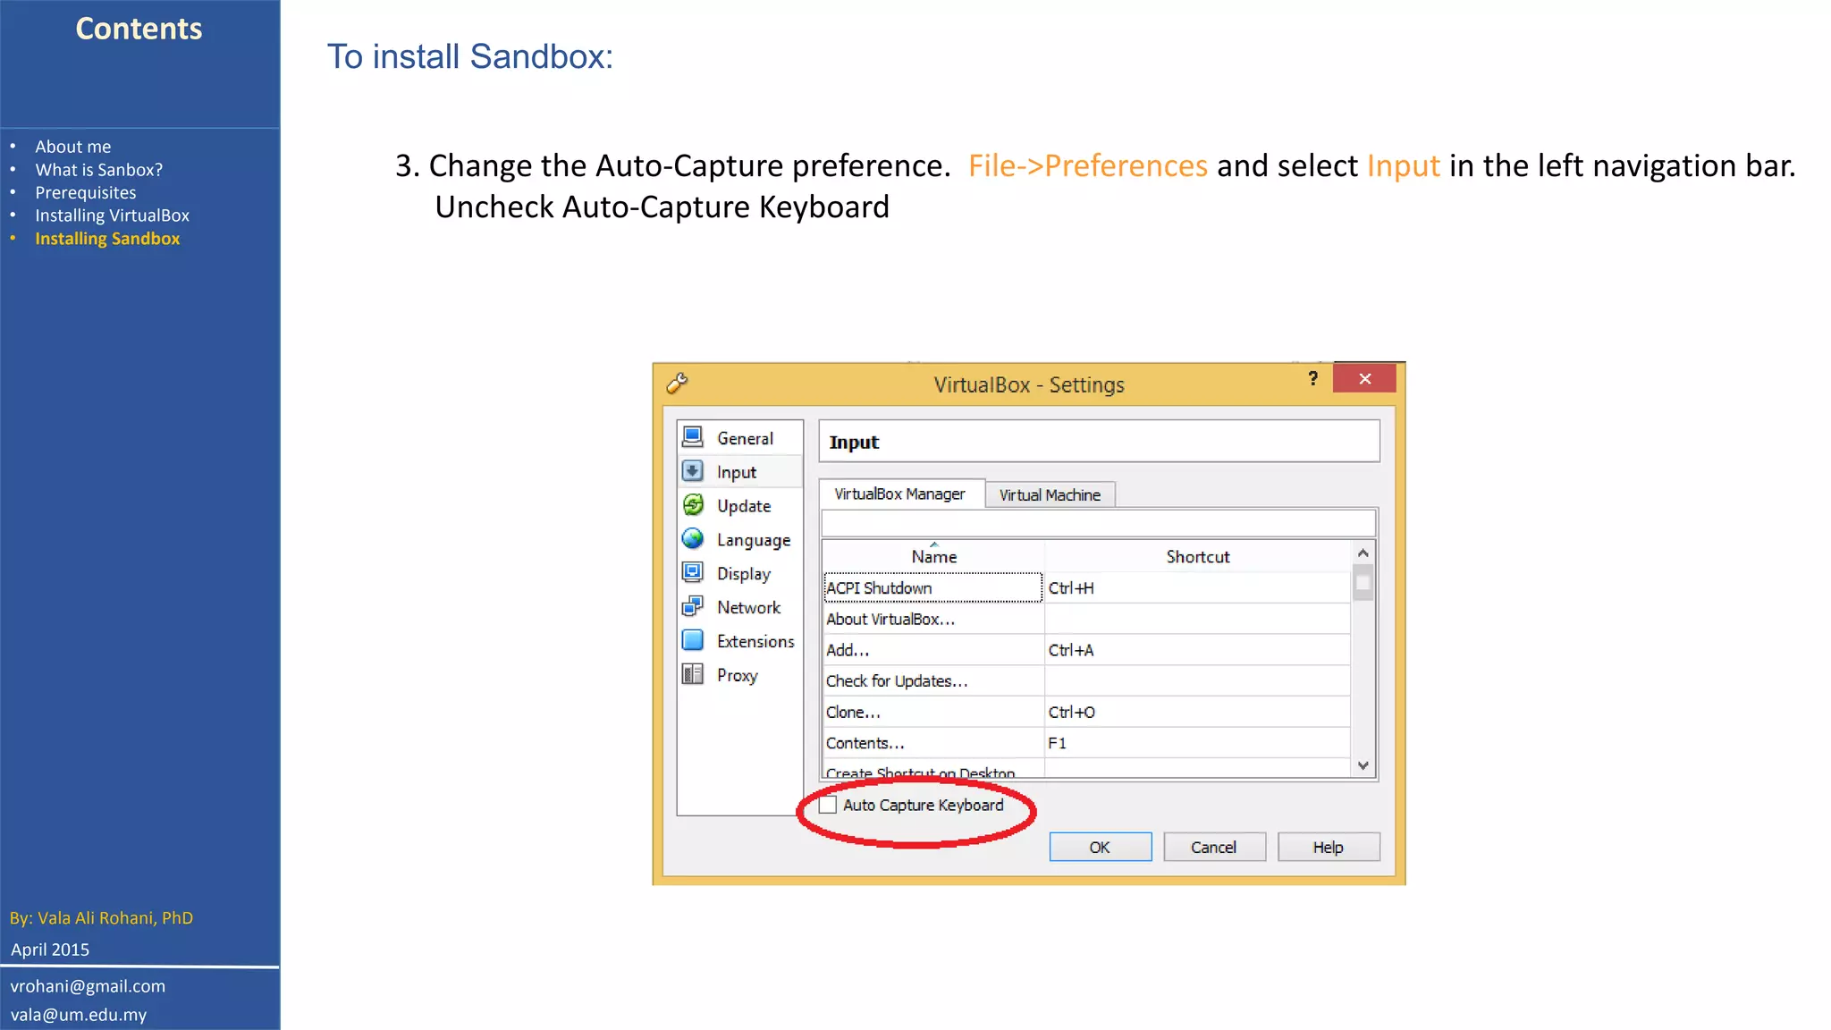Viewport: 1831px width, 1030px height.
Task: Click the blue Extensions icon
Action: pyautogui.click(x=693, y=640)
